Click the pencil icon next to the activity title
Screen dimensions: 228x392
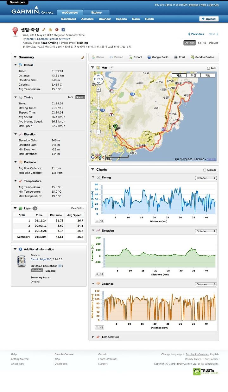(x=44, y=30)
